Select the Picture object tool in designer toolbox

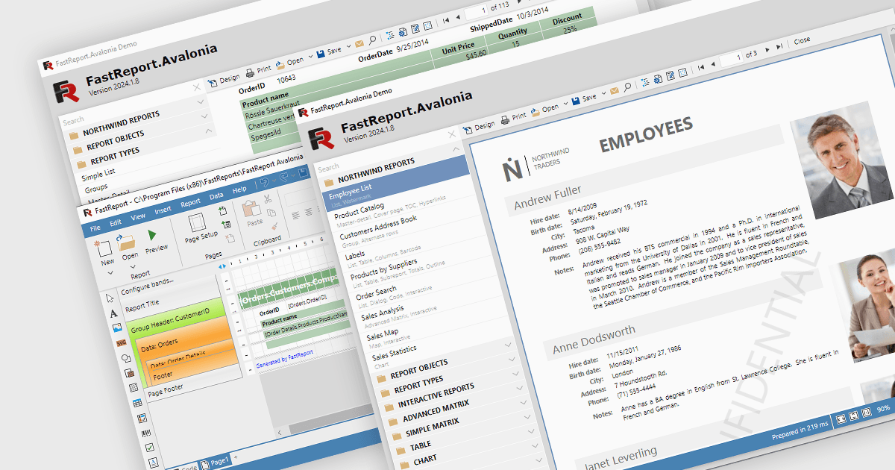click(116, 328)
